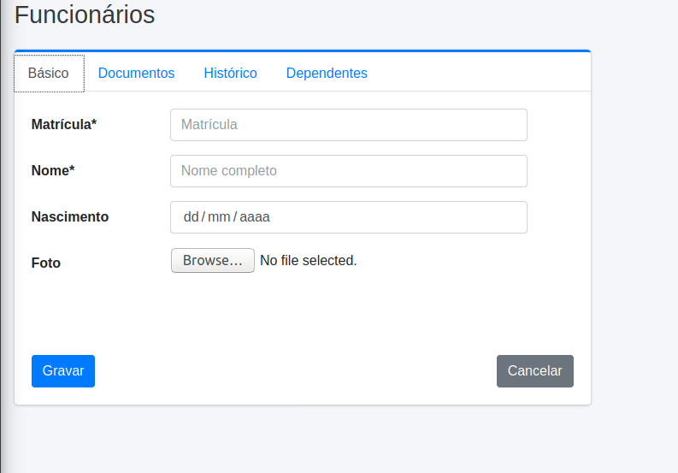Click the Foto field label
Viewport: 678px width, 473px height.
tap(46, 263)
